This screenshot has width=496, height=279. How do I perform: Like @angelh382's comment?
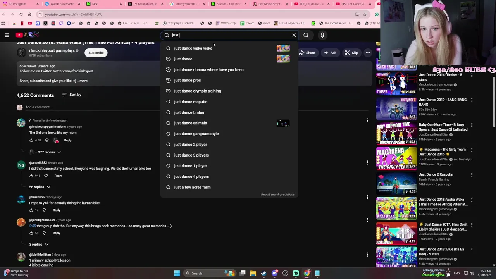pyautogui.click(x=31, y=176)
